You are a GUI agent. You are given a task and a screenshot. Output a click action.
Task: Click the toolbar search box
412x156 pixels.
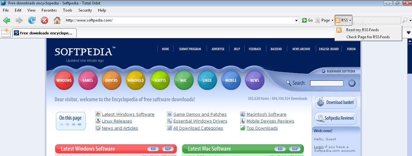coord(377,20)
